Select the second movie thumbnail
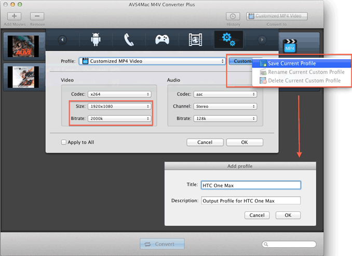This screenshot has height=256, width=352. click(23, 77)
